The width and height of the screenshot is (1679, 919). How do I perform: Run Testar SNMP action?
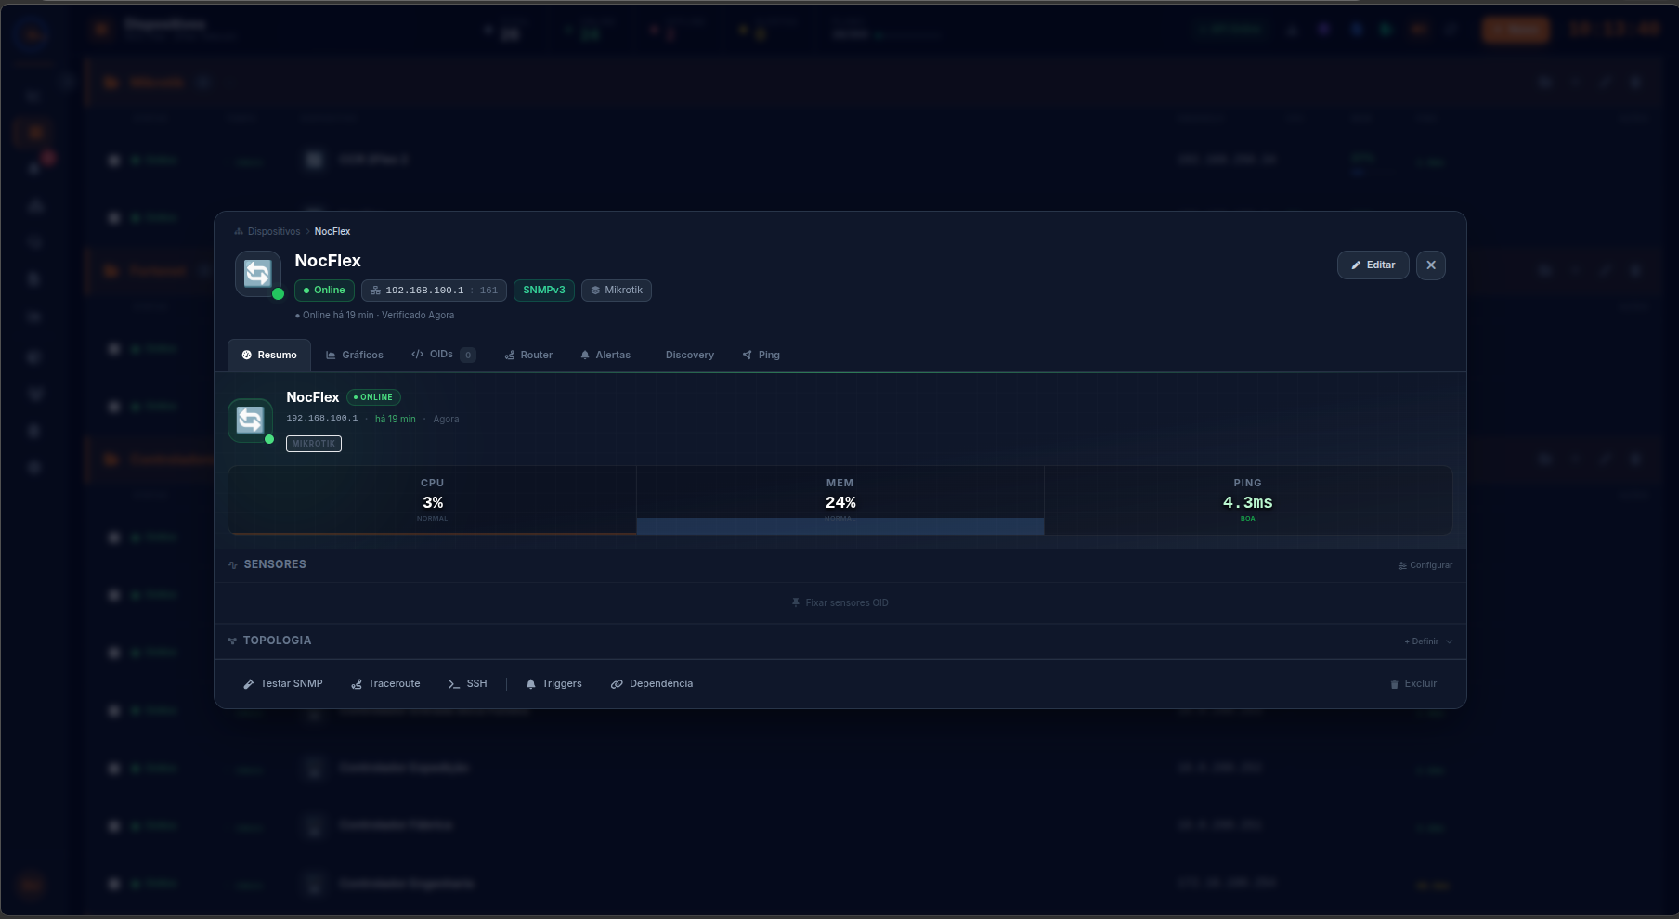[x=283, y=684]
